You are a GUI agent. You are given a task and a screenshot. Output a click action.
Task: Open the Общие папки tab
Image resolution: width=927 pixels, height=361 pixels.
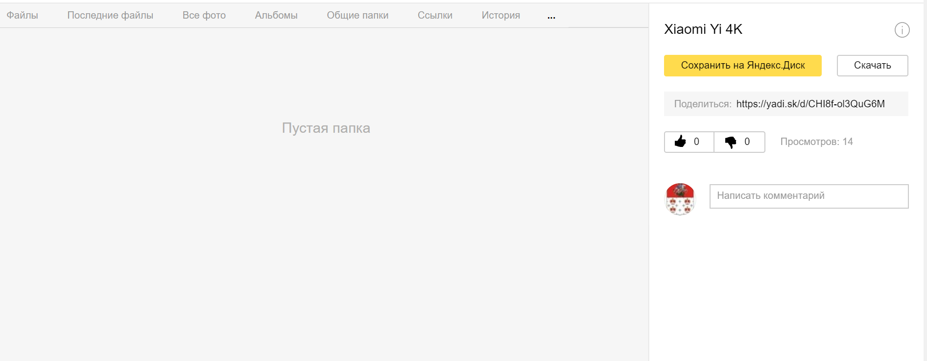(x=357, y=15)
